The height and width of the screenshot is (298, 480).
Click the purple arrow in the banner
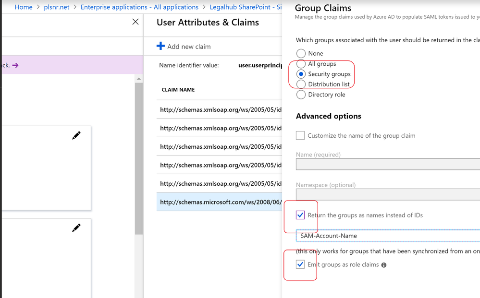pyautogui.click(x=15, y=65)
